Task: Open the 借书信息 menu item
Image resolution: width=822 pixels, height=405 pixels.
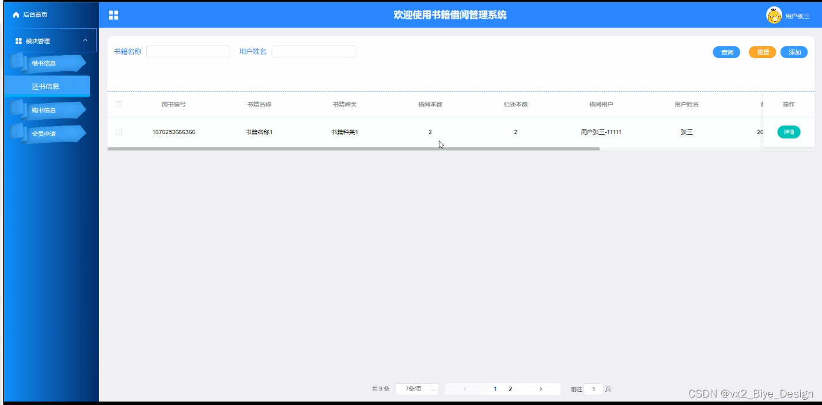Action: [48, 63]
